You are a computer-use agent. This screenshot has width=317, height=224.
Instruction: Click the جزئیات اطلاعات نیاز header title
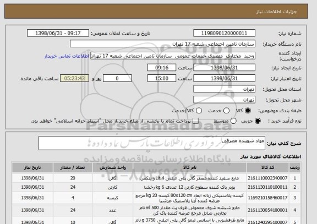tap(276, 12)
